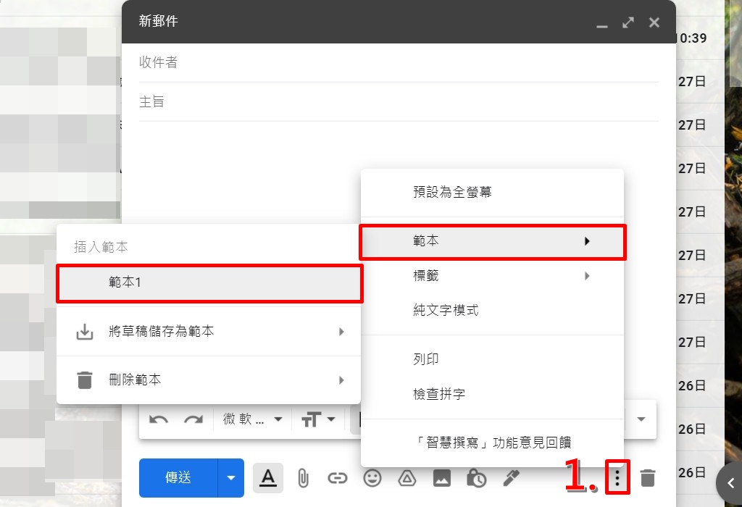Click the blue 傳送 send button

point(178,478)
